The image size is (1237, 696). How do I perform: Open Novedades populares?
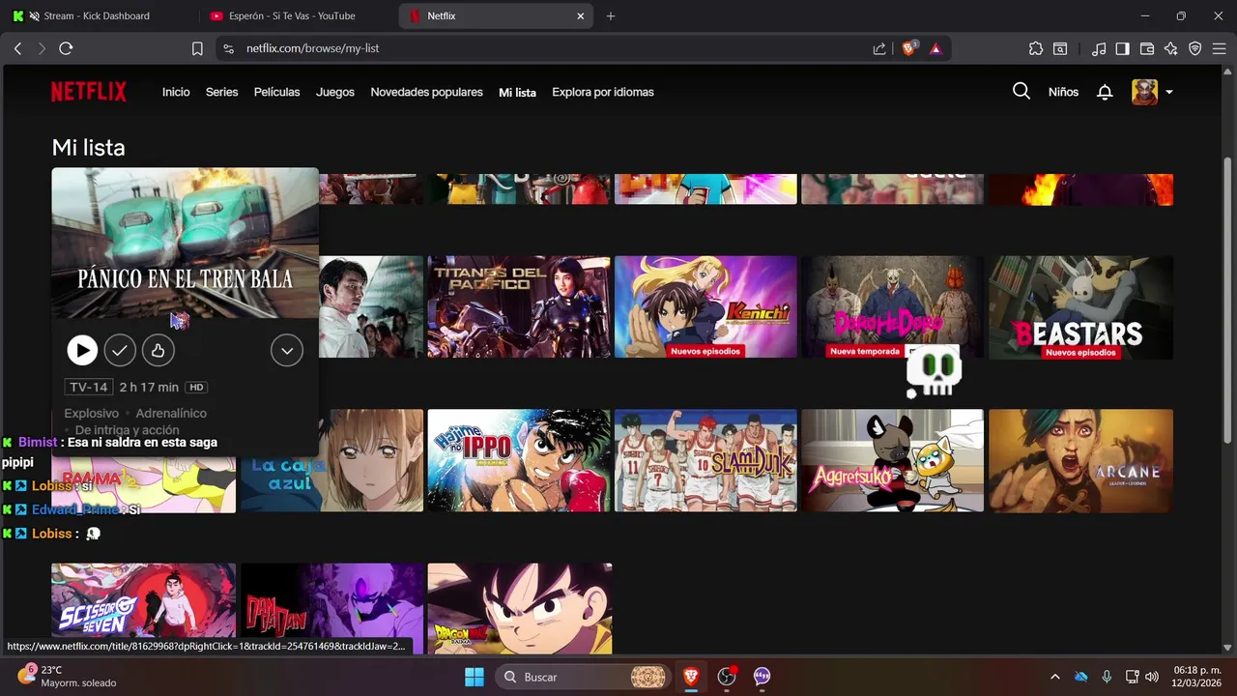[x=426, y=92]
